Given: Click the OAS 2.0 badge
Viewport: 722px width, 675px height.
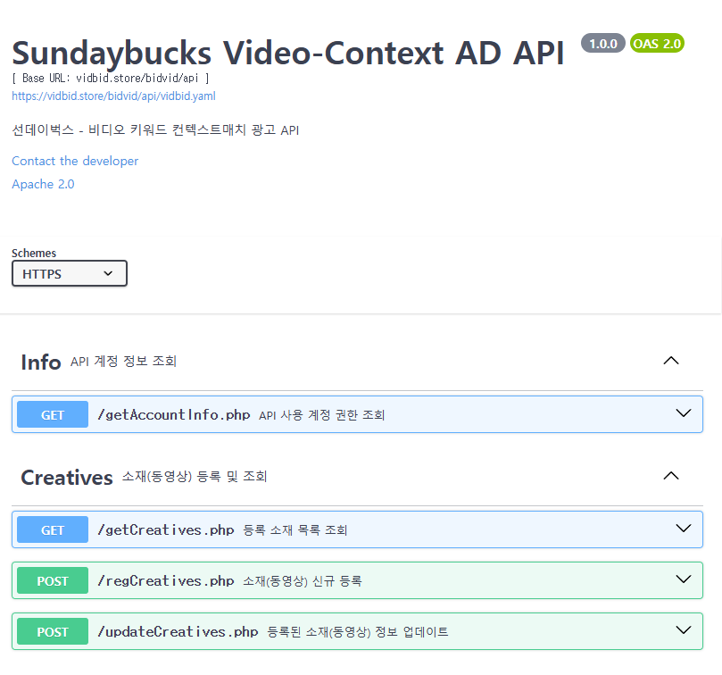Looking at the screenshot, I should click(657, 44).
